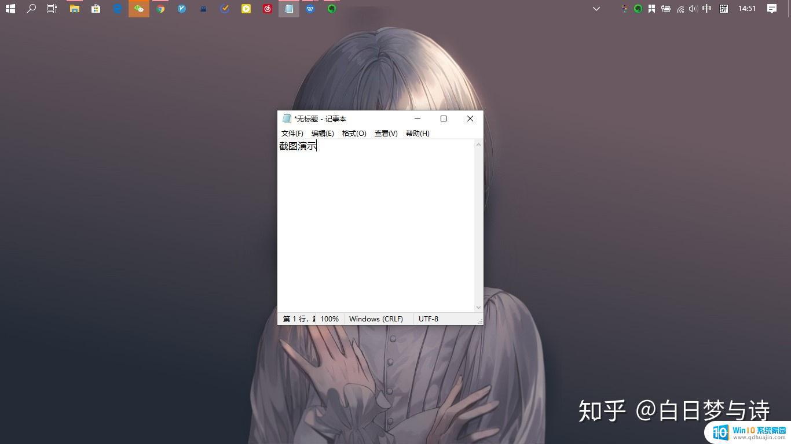The width and height of the screenshot is (791, 444).
Task: Switch the 拼 IME input method
Action: [x=724, y=9]
